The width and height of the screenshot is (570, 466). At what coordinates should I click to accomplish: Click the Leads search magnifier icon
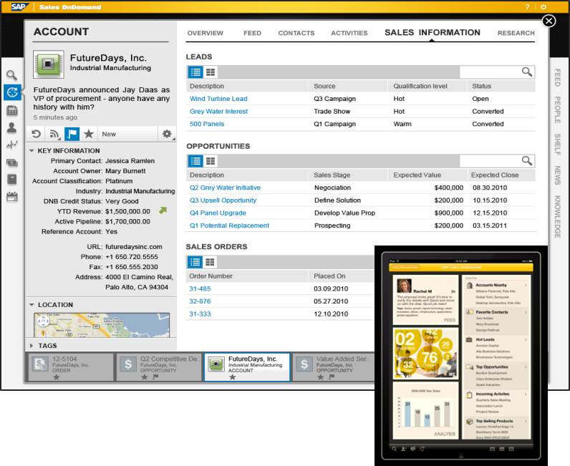point(527,72)
